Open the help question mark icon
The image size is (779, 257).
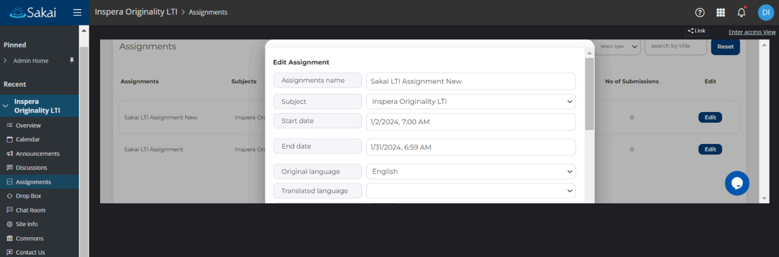click(700, 12)
